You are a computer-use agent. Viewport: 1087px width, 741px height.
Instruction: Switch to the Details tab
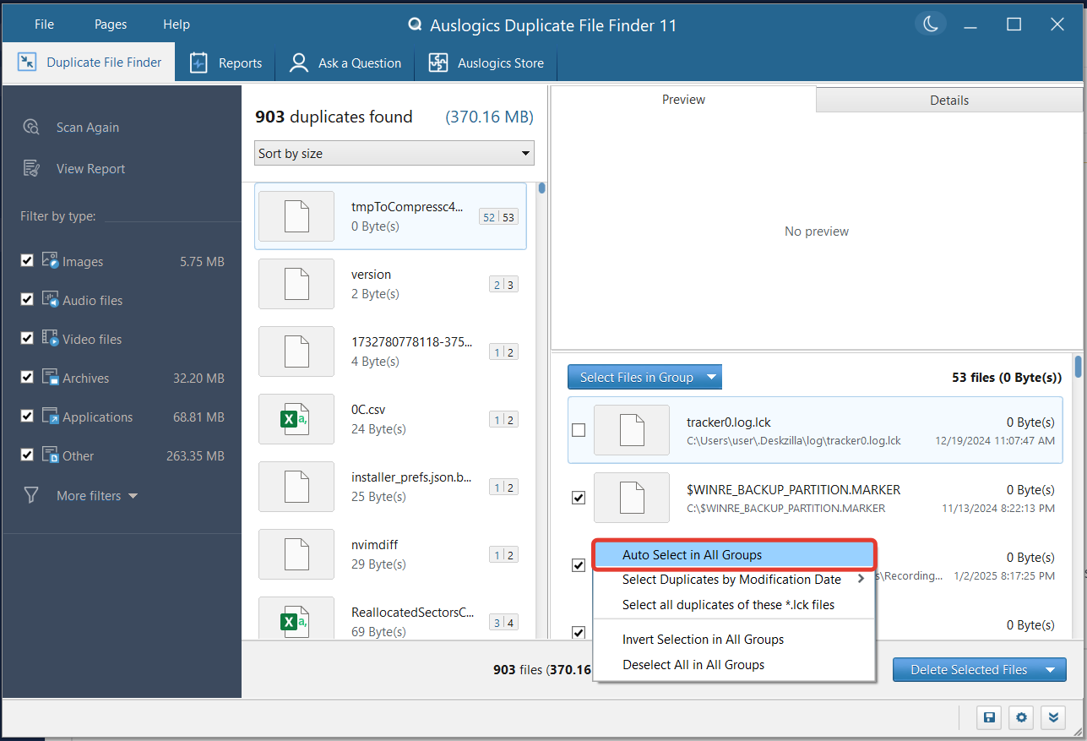(x=948, y=100)
